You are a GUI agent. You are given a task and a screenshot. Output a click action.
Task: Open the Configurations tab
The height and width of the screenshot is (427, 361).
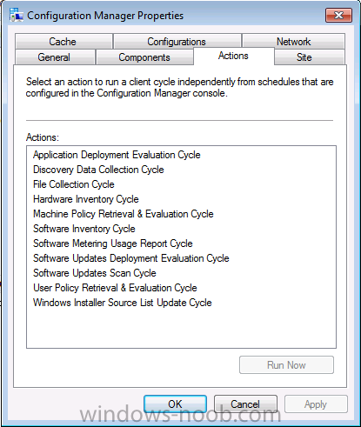coord(177,41)
